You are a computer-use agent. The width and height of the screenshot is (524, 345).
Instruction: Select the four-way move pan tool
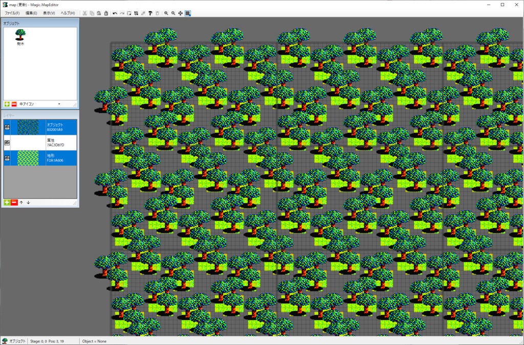pyautogui.click(x=181, y=13)
